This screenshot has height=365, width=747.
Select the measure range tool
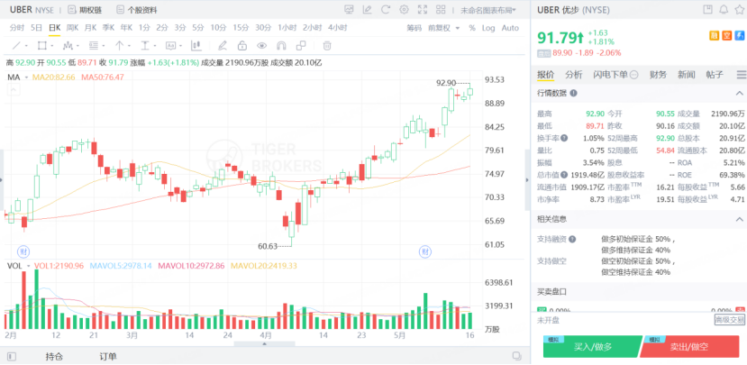(145, 46)
